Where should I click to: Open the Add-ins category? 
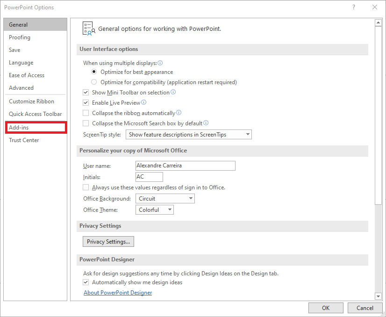click(x=36, y=128)
